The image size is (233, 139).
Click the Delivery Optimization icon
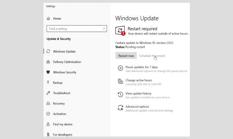coord(48,62)
